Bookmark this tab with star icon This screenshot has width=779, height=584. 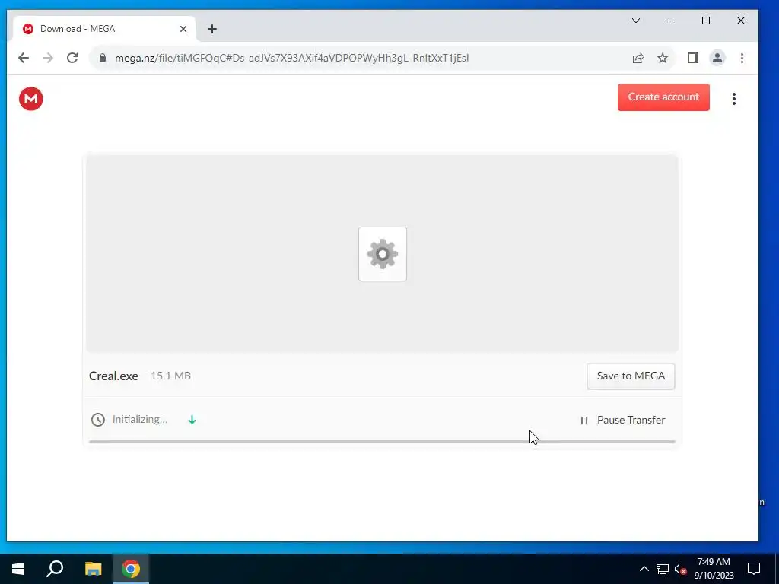pos(663,58)
